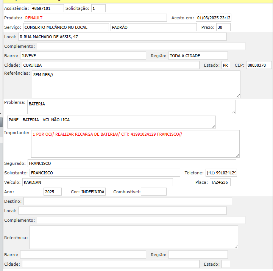The height and width of the screenshot is (271, 273).
Task: Select the Bairro field containing JUVEVE
Action: point(83,56)
